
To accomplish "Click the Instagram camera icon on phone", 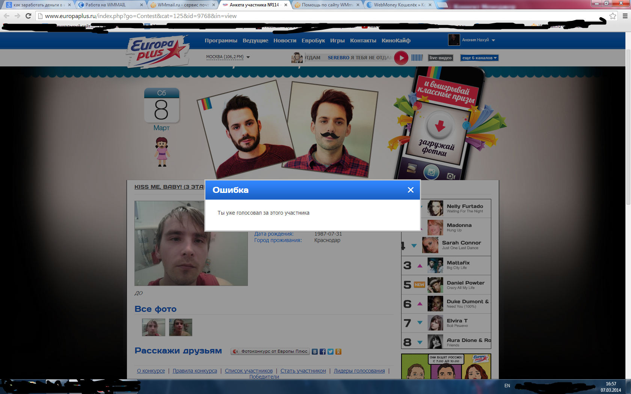I will point(431,173).
